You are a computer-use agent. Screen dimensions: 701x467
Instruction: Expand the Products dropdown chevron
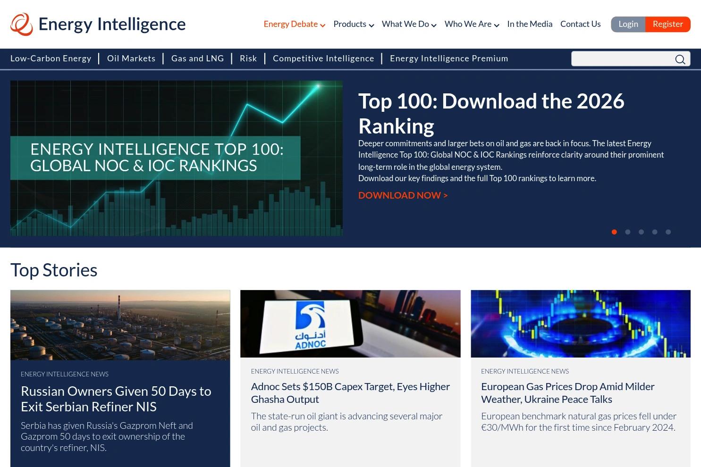tap(372, 25)
